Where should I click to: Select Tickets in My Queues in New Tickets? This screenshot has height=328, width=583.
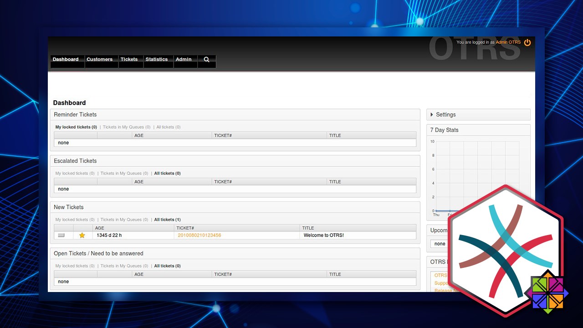click(x=124, y=220)
